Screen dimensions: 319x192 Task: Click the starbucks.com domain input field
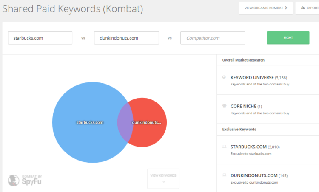(x=40, y=38)
